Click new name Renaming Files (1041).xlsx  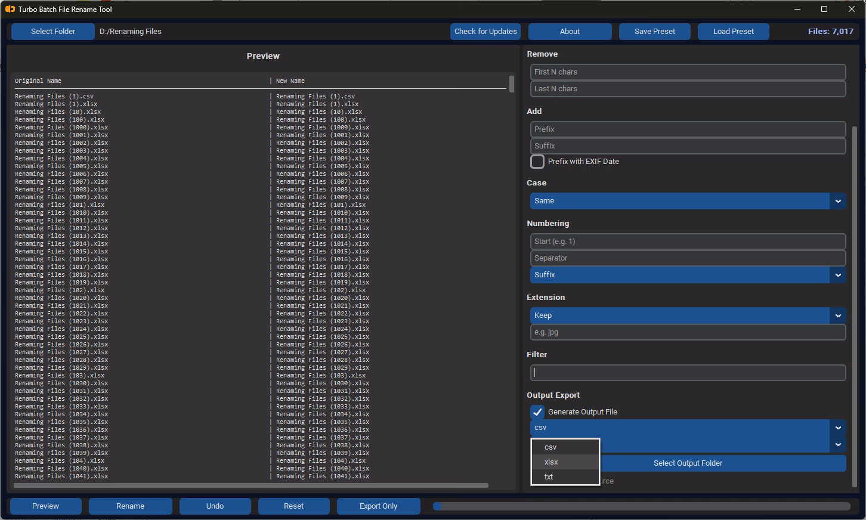click(323, 476)
